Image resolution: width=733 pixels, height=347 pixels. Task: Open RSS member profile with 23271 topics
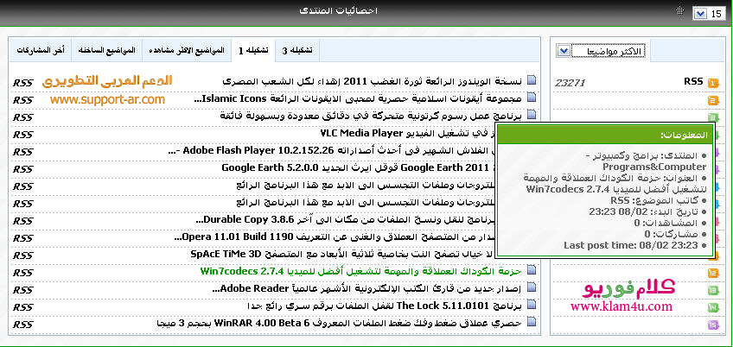click(x=692, y=81)
